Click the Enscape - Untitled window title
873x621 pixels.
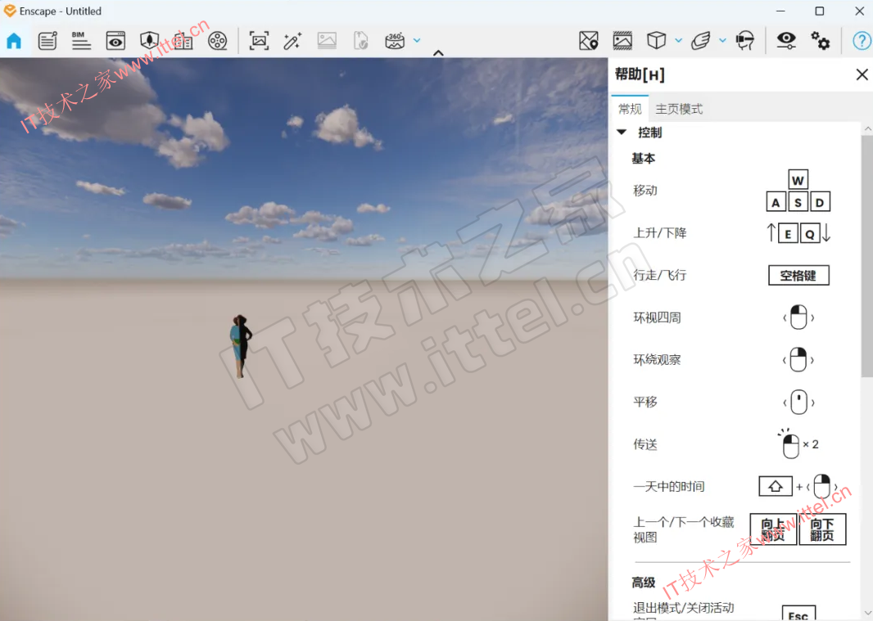(x=60, y=11)
